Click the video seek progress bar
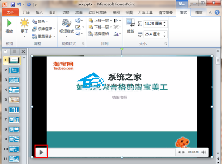This screenshot has width=222, height=164. coord(111,152)
